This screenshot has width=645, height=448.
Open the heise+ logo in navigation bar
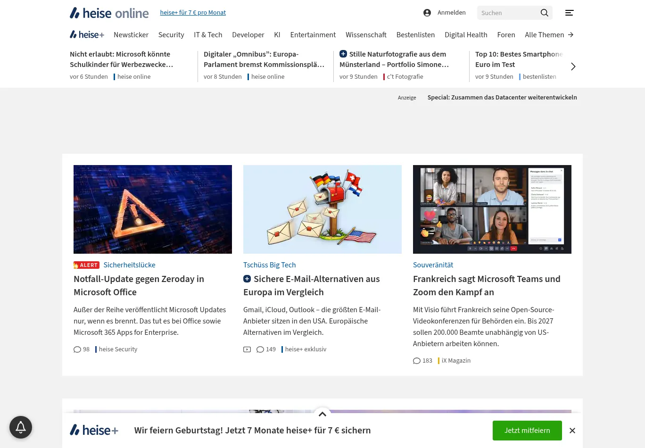tap(87, 34)
